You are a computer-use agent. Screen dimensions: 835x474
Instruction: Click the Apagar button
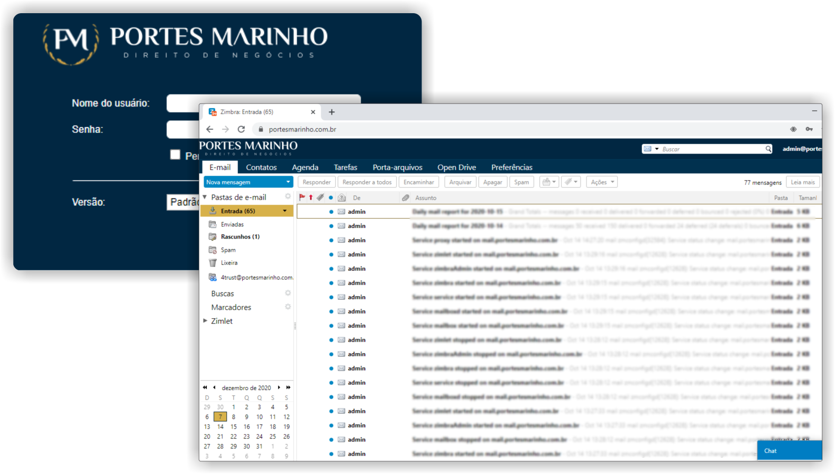[x=493, y=182]
